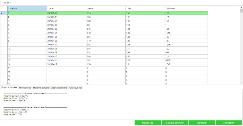Image resolution: width=243 pixels, height=126 pixels.
Task: Click the Matin column header
Action: pos(106,9)
